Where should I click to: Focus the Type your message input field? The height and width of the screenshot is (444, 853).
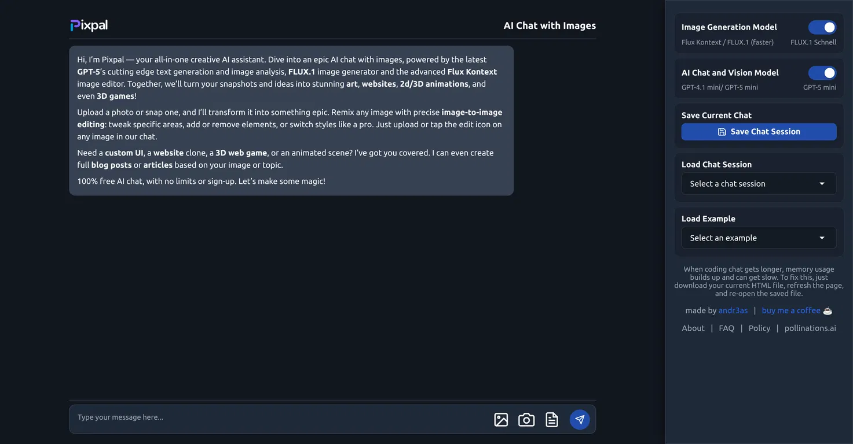point(278,417)
